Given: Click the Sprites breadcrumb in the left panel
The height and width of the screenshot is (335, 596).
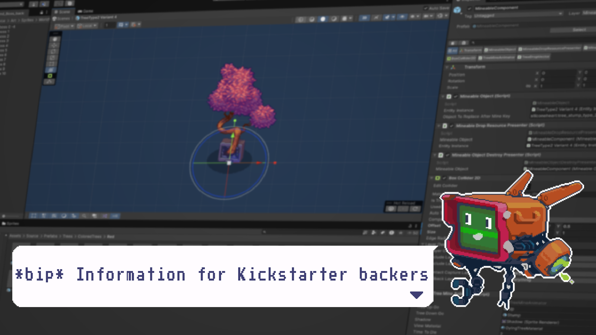Looking at the screenshot, I should click(28, 20).
